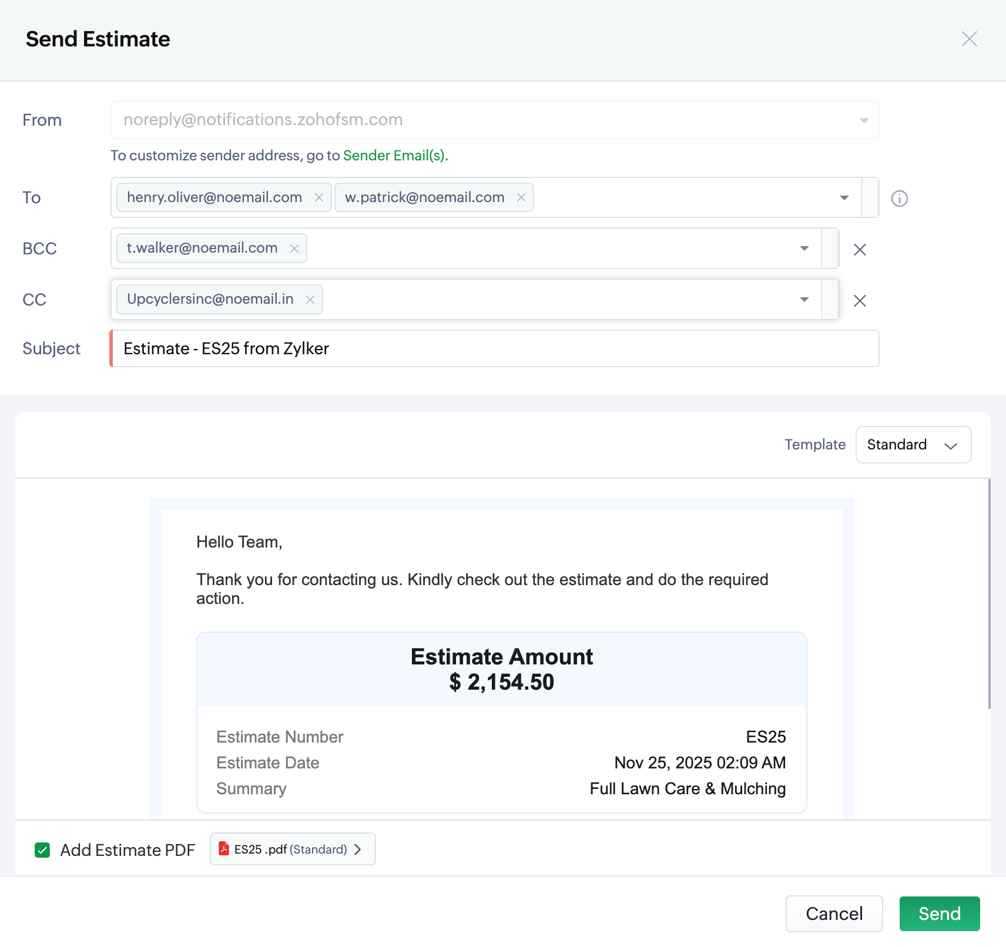This screenshot has width=1006, height=947.
Task: Open the To recipients dropdown arrow
Action: pos(844,198)
